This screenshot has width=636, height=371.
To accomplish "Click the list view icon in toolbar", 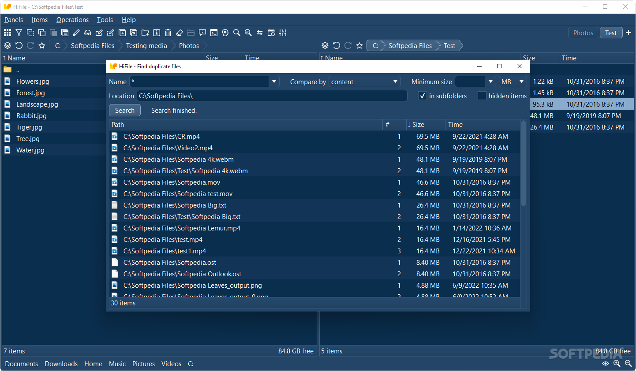I will pyautogui.click(x=65, y=33).
